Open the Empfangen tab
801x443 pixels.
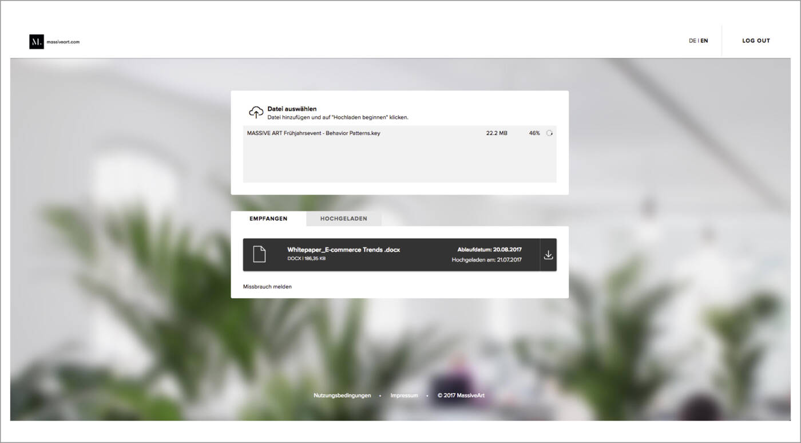268,219
